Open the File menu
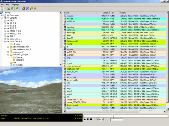This screenshot has height=126, width=169. coord(2,5)
